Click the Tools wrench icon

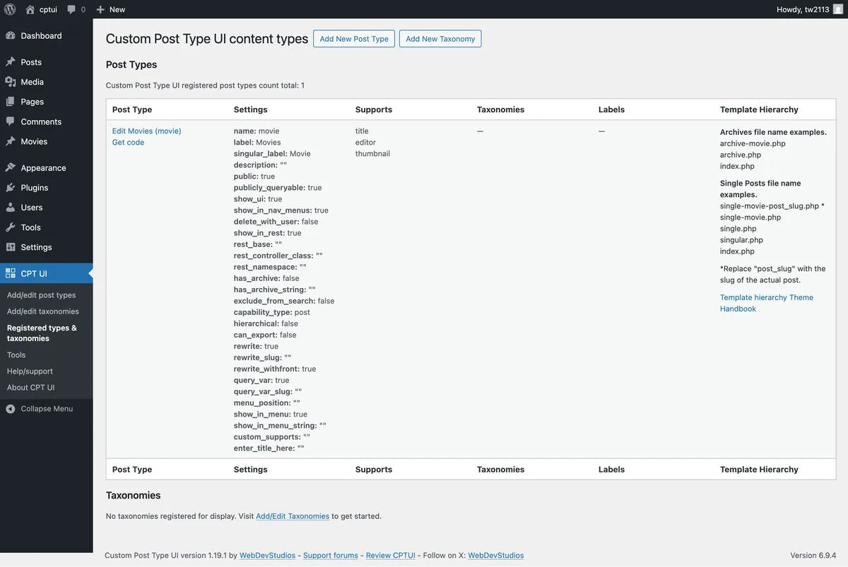pos(11,227)
